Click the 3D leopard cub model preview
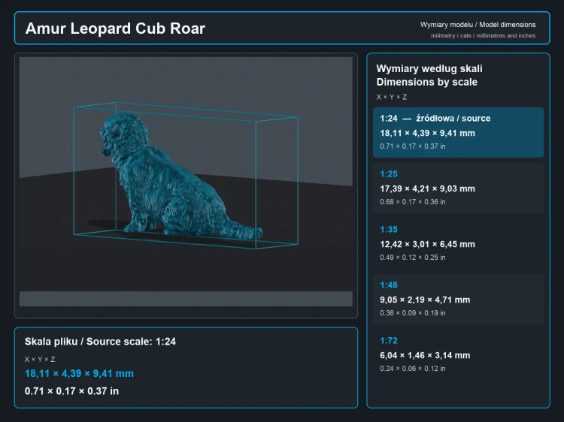The image size is (564, 422). pos(181,176)
